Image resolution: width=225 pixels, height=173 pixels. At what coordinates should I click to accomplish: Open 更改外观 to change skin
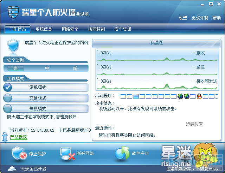[200, 18]
